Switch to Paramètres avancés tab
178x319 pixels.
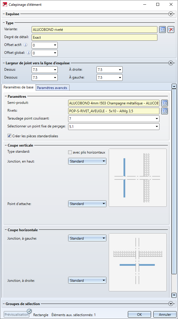(x=53, y=88)
